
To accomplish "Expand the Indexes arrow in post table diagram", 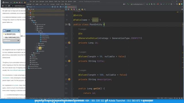I will (x=18, y=41).
